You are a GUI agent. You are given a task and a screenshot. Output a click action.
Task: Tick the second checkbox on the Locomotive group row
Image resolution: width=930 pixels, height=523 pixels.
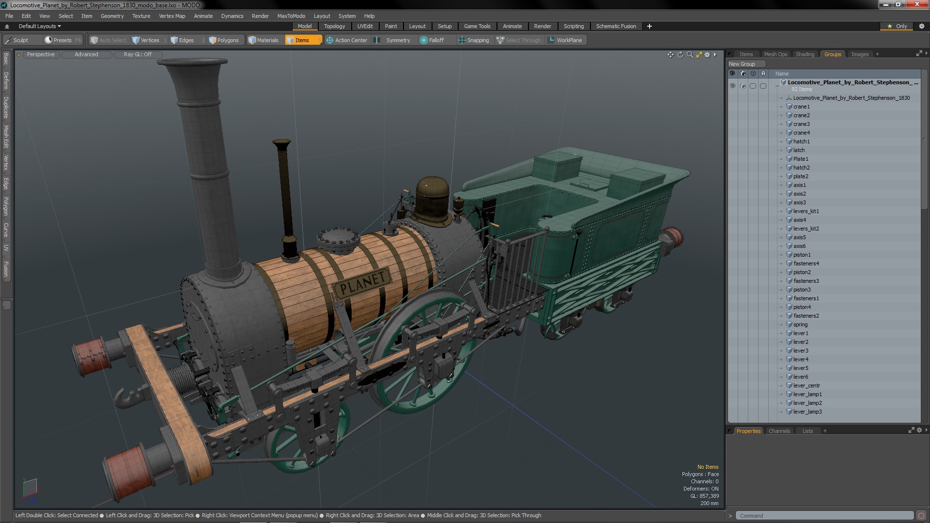tap(763, 86)
